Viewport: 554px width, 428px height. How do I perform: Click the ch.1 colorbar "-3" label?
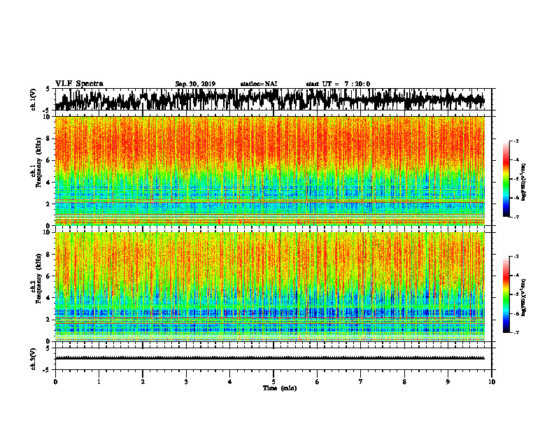point(516,141)
